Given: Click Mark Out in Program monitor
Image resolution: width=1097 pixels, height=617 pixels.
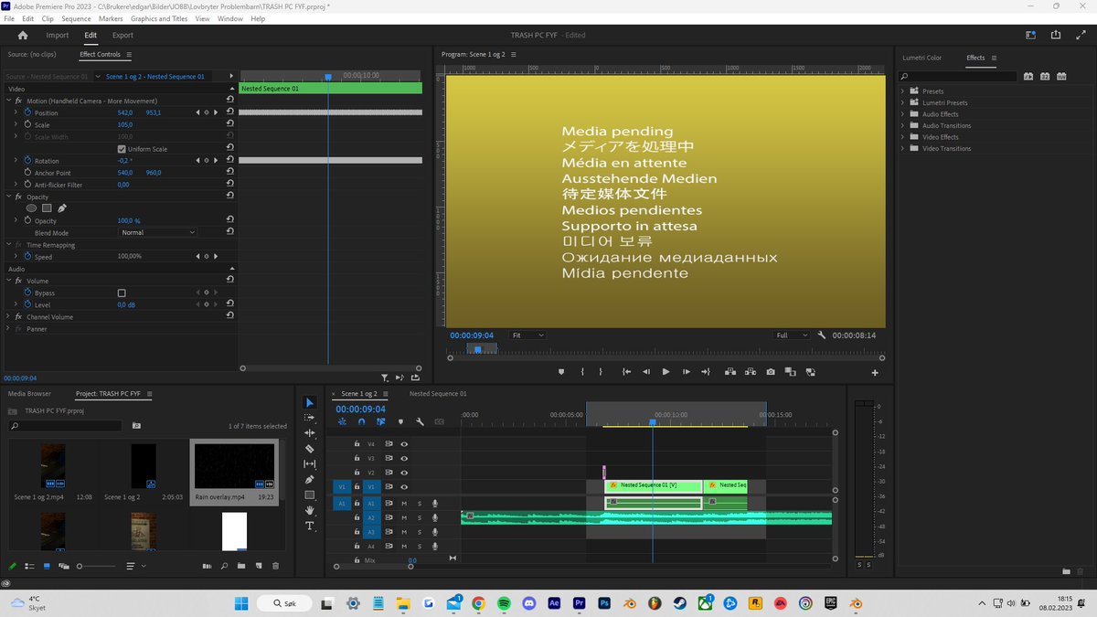Looking at the screenshot, I should (x=601, y=372).
